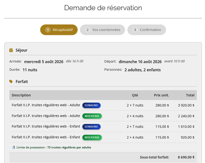Click the Demande de réservation heading

[103, 8]
